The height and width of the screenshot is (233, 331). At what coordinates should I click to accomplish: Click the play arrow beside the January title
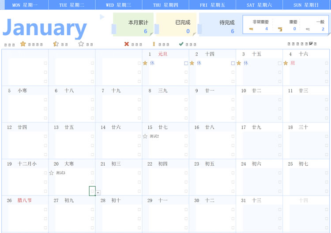click(102, 17)
